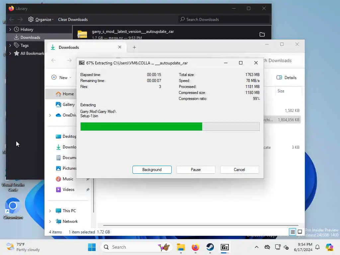Viewport: 340px width, 255px height.
Task: Open Firefox from taskbar
Action: click(x=195, y=247)
